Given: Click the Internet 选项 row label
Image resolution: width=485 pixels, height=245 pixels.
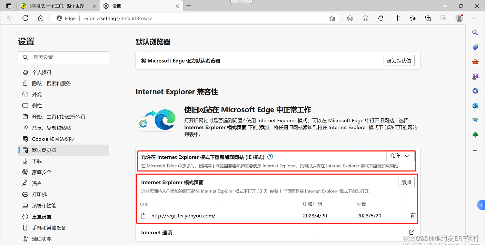Looking at the screenshot, I should click(156, 233).
